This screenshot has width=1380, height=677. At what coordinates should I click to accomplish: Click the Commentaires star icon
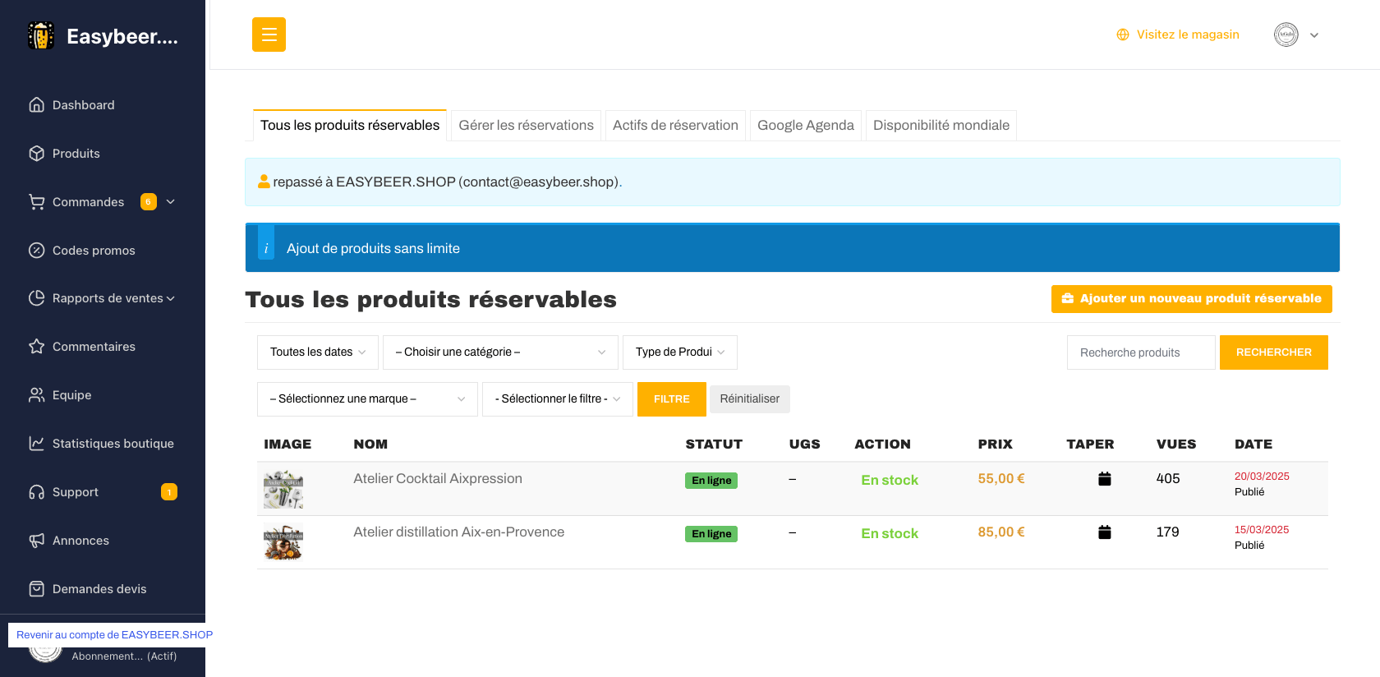coord(36,347)
